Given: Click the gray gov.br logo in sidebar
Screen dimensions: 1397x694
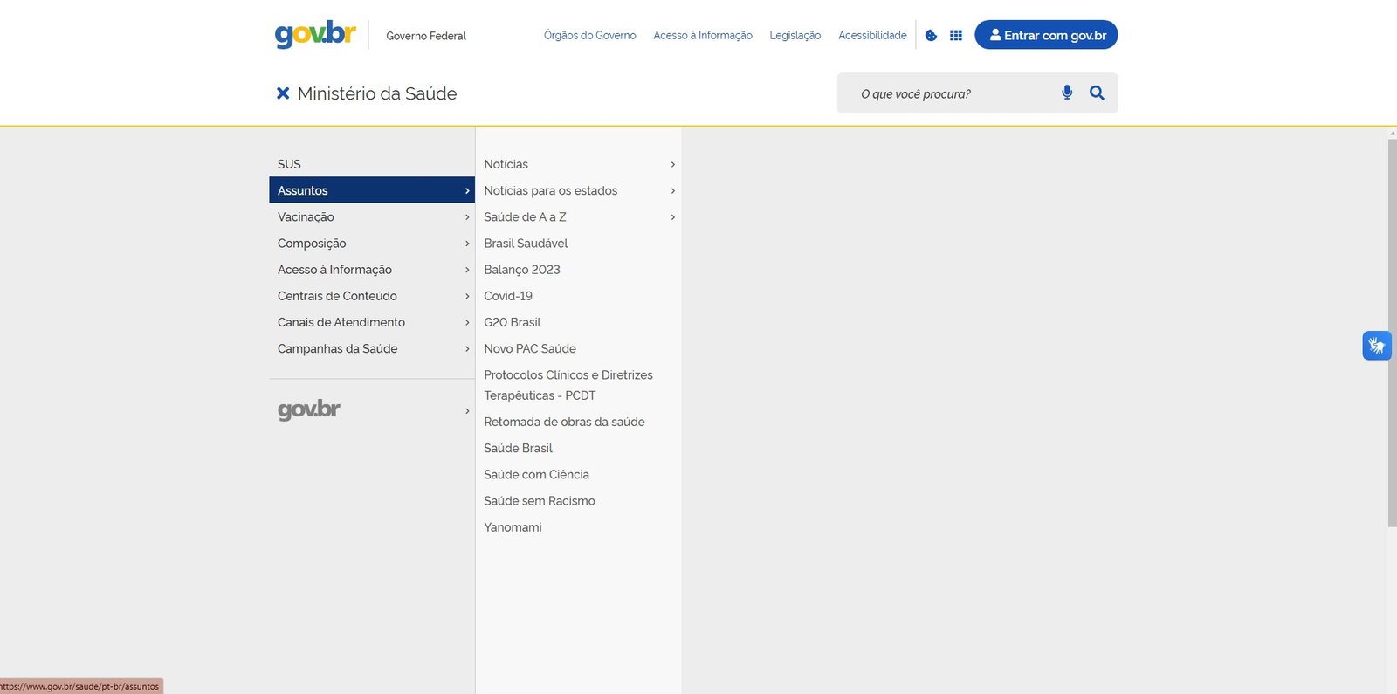Looking at the screenshot, I should [309, 409].
